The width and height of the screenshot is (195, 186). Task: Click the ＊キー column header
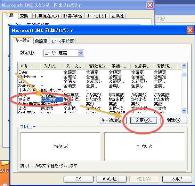tap(29, 66)
